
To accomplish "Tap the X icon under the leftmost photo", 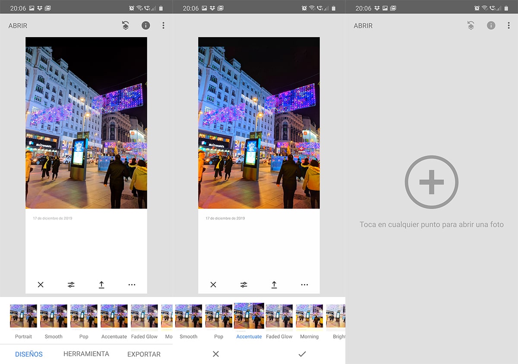I will (x=41, y=285).
